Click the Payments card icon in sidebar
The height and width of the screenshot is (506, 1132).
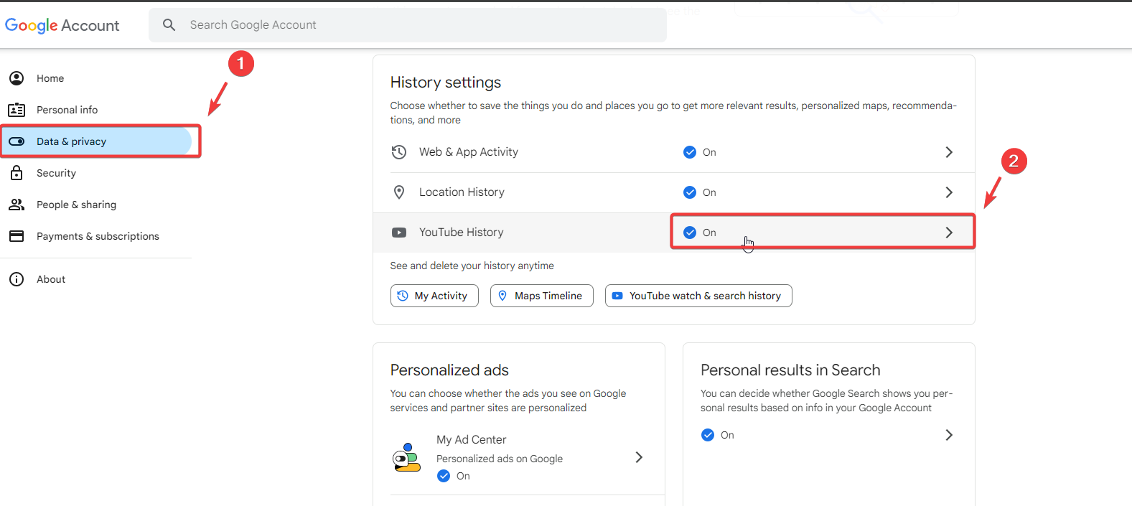[17, 236]
